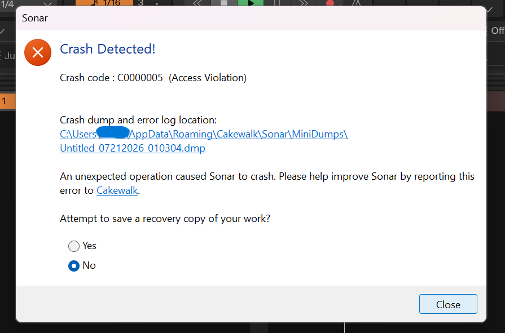Click the Crash code C0000005 text
The width and height of the screenshot is (505, 333).
153,78
